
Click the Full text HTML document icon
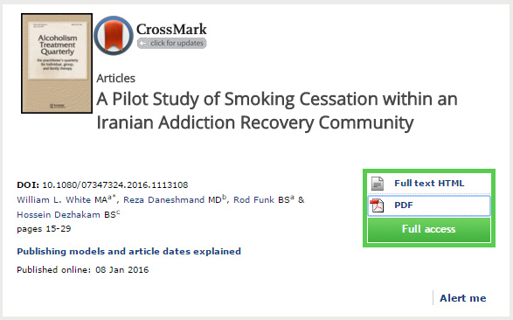click(378, 184)
